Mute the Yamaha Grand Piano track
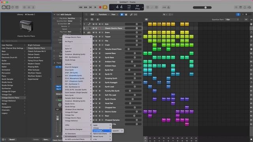Viewport: 253px width, 142px height. tap(93, 49)
